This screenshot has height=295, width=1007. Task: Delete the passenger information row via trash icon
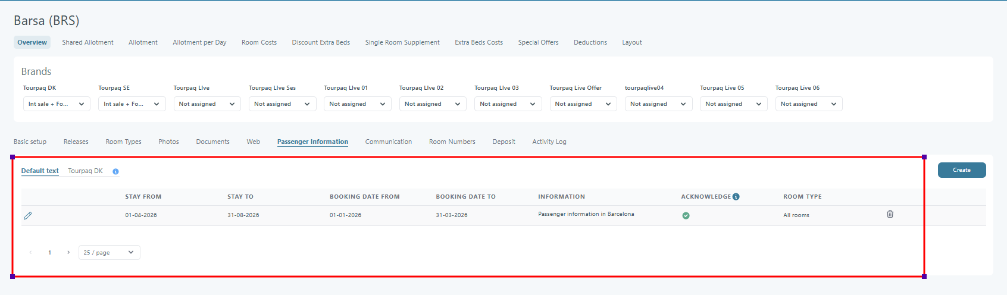pos(890,214)
